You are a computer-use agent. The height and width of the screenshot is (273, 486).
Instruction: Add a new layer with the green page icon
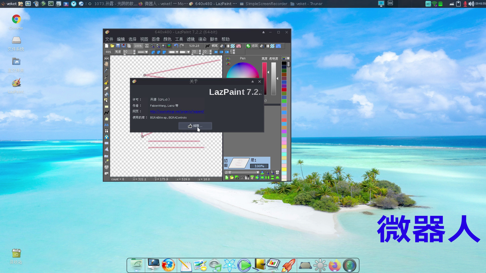(x=227, y=177)
